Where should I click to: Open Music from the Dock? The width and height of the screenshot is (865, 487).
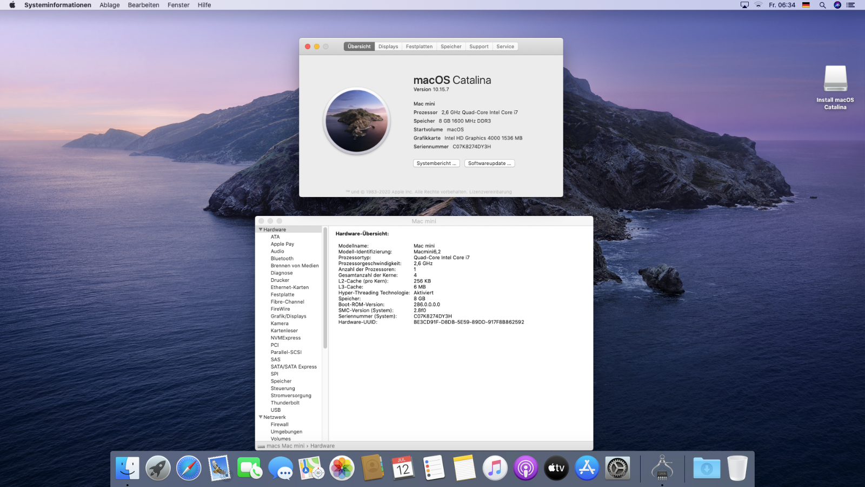[495, 468]
